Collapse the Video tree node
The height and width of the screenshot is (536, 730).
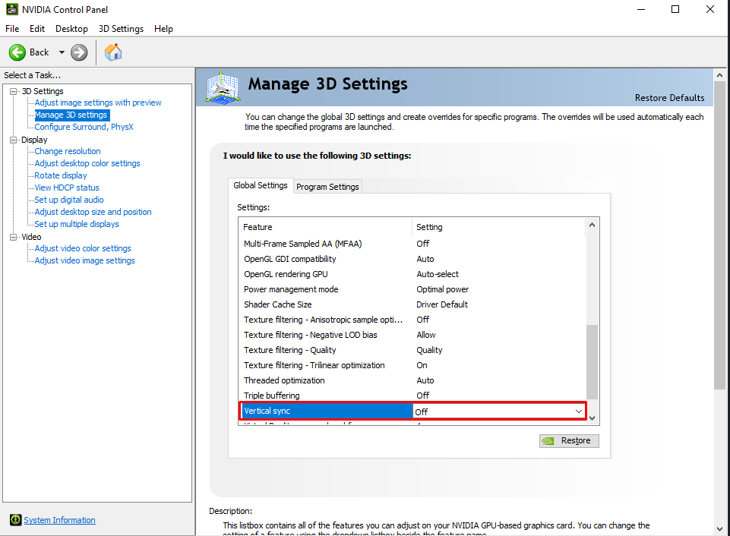pos(14,237)
